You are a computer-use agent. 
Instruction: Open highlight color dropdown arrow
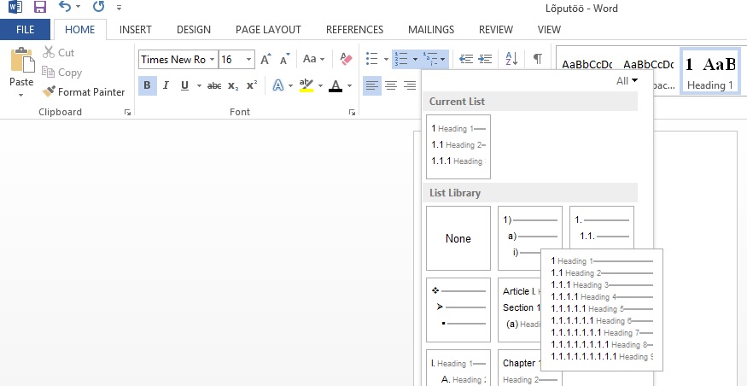321,86
